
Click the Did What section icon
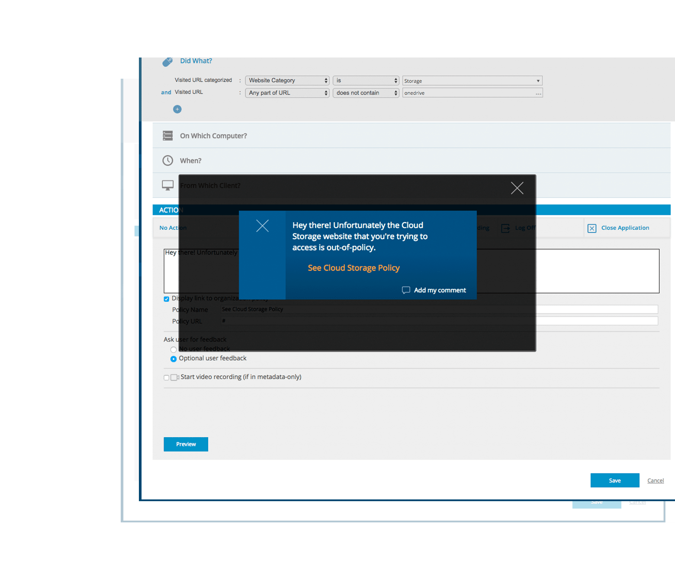click(x=167, y=61)
